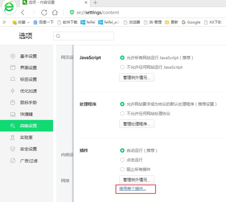The height and width of the screenshot is (202, 226).
Task: Click the browser back arrow button
Action: click(23, 12)
